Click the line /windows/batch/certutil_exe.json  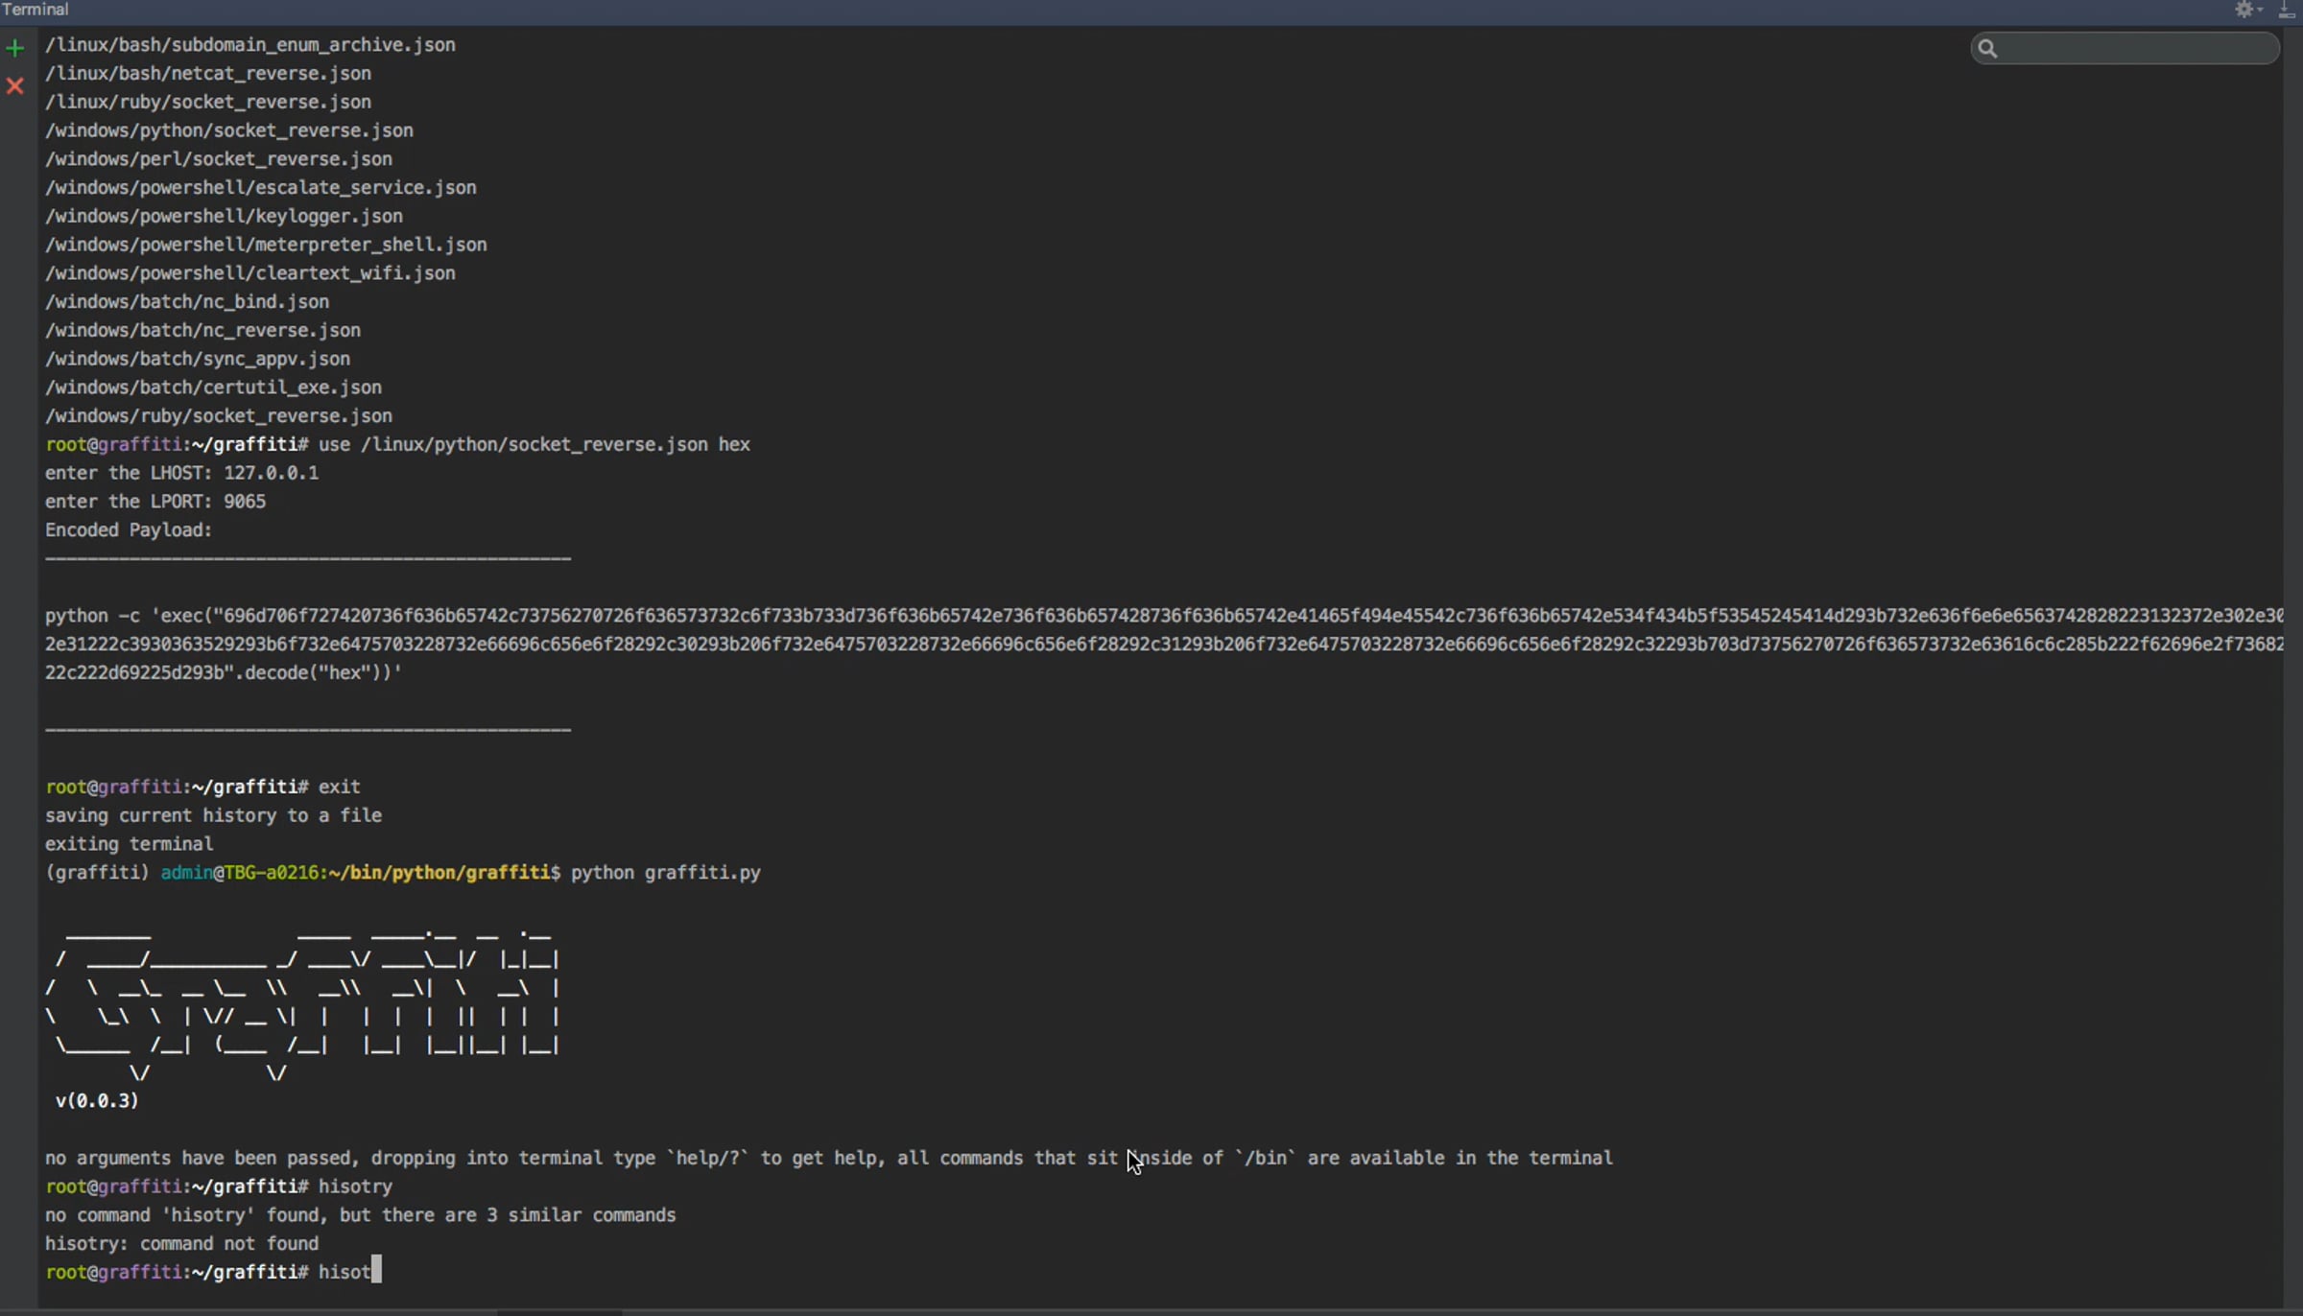pos(213,388)
